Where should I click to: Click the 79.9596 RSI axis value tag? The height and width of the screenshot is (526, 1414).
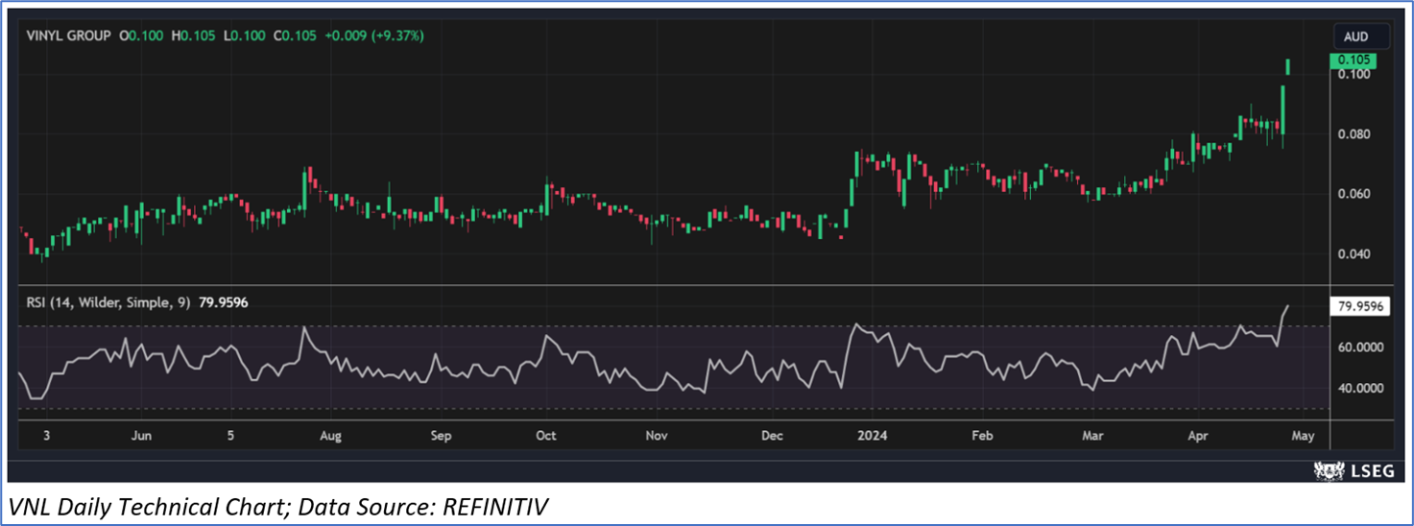pos(1362,307)
